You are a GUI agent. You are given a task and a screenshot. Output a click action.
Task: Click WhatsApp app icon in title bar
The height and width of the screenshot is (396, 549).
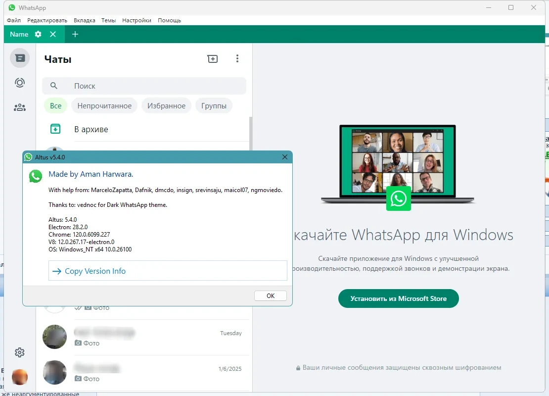point(12,7)
